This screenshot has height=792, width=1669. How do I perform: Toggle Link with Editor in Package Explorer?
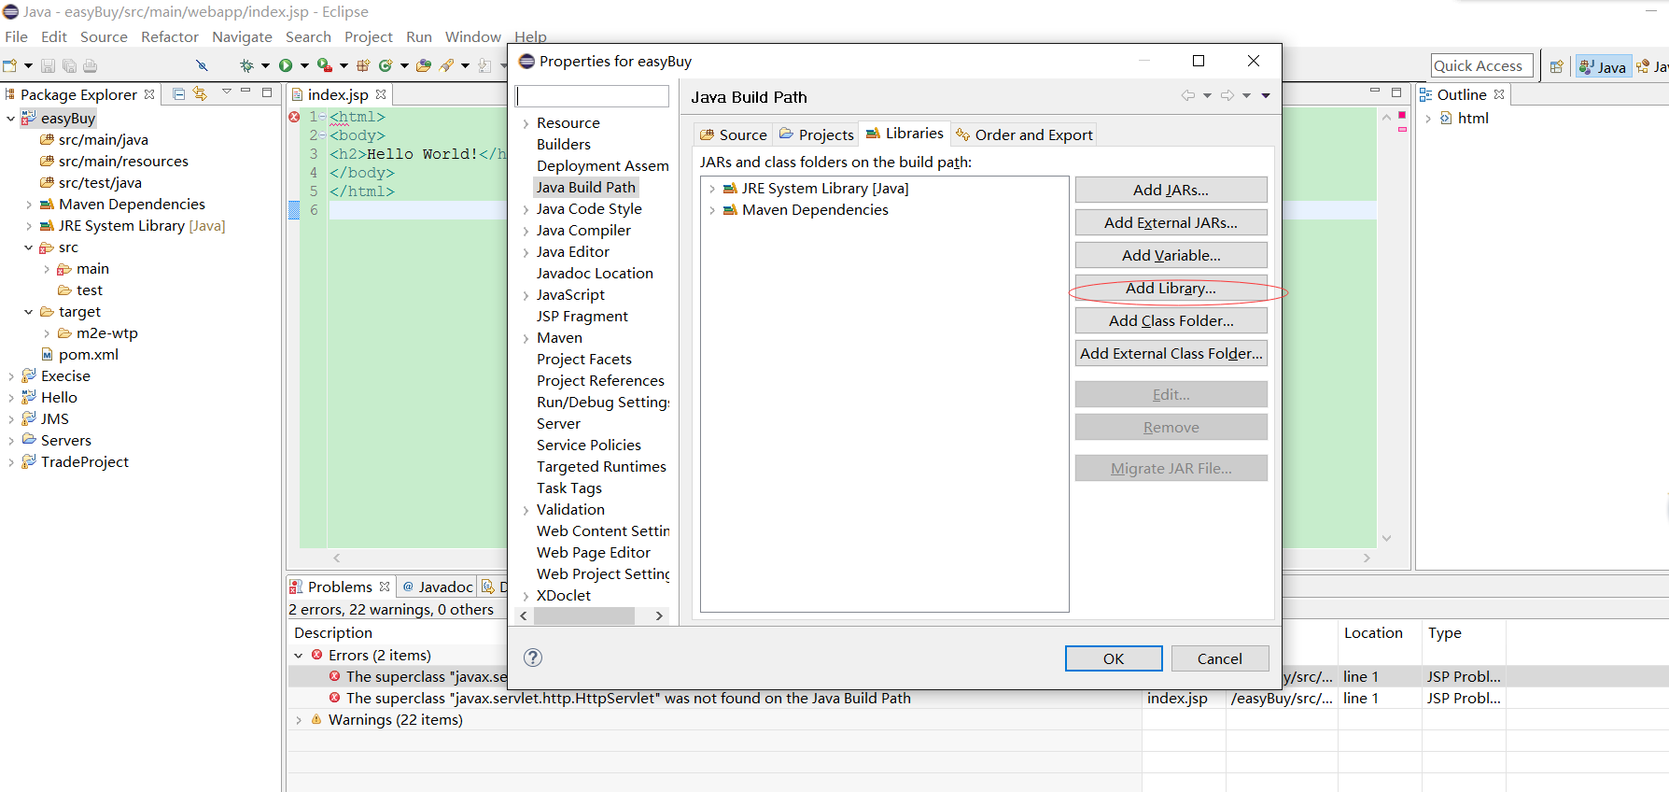click(x=200, y=93)
